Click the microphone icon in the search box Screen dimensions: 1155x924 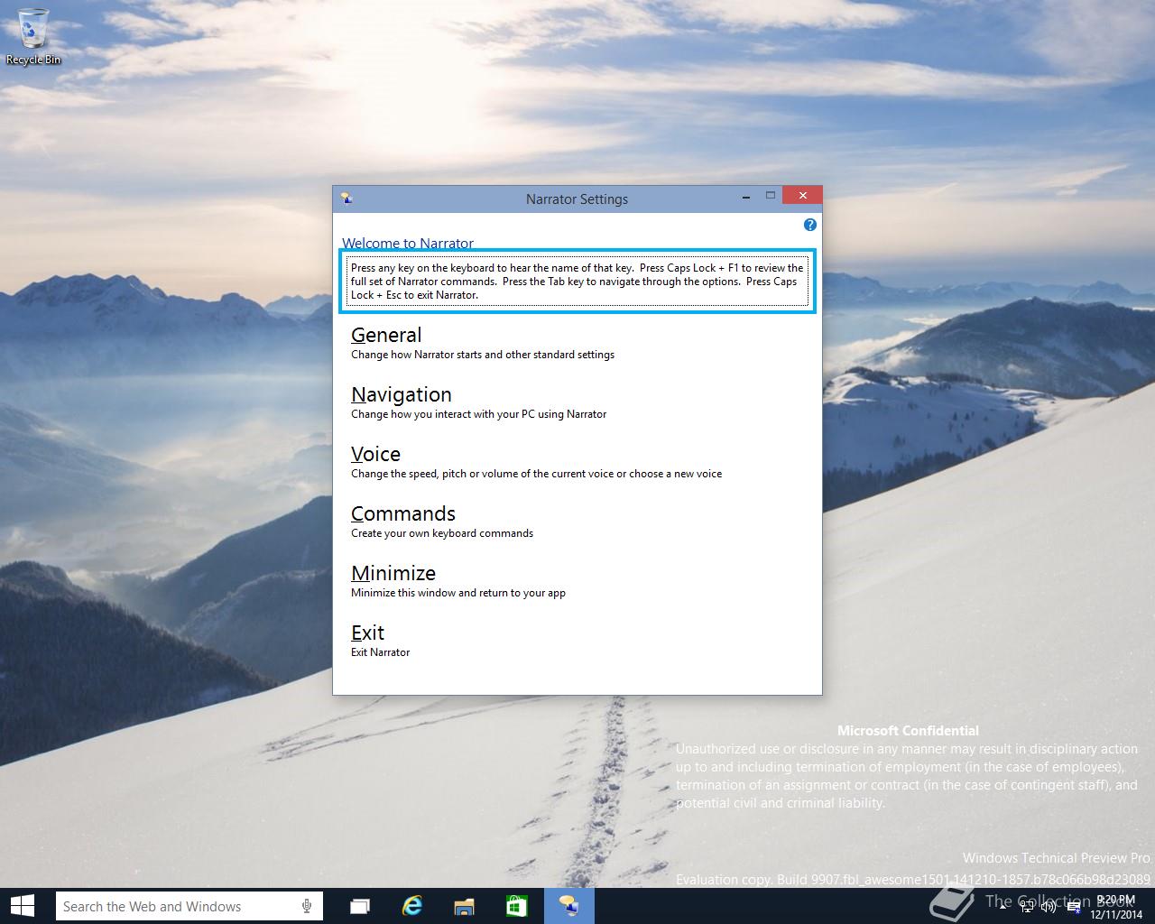307,906
